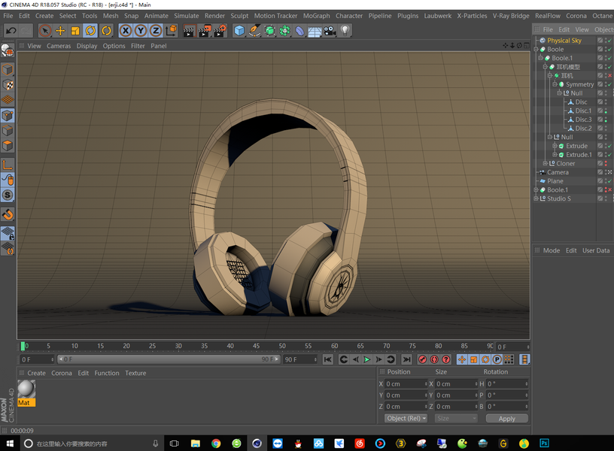614x451 pixels.
Task: Add a Camera object from toolbar
Action: tap(330, 31)
